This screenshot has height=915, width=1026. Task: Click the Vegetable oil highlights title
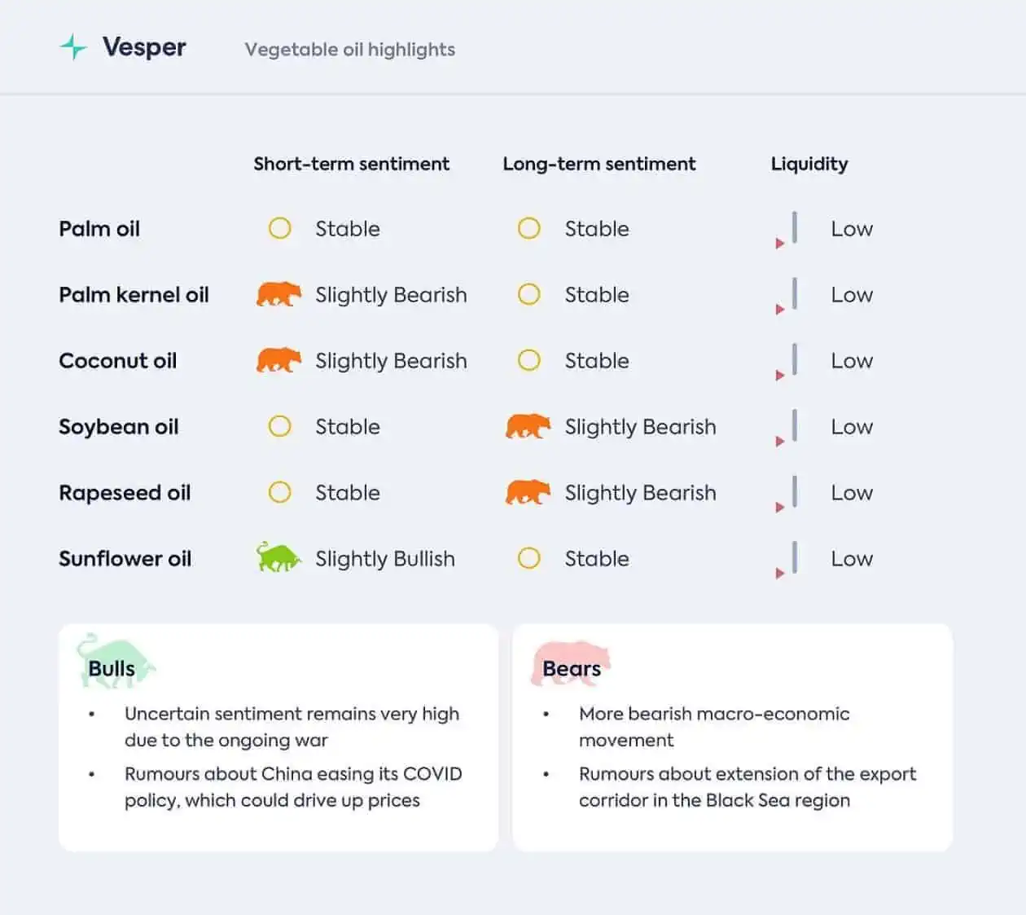[350, 50]
